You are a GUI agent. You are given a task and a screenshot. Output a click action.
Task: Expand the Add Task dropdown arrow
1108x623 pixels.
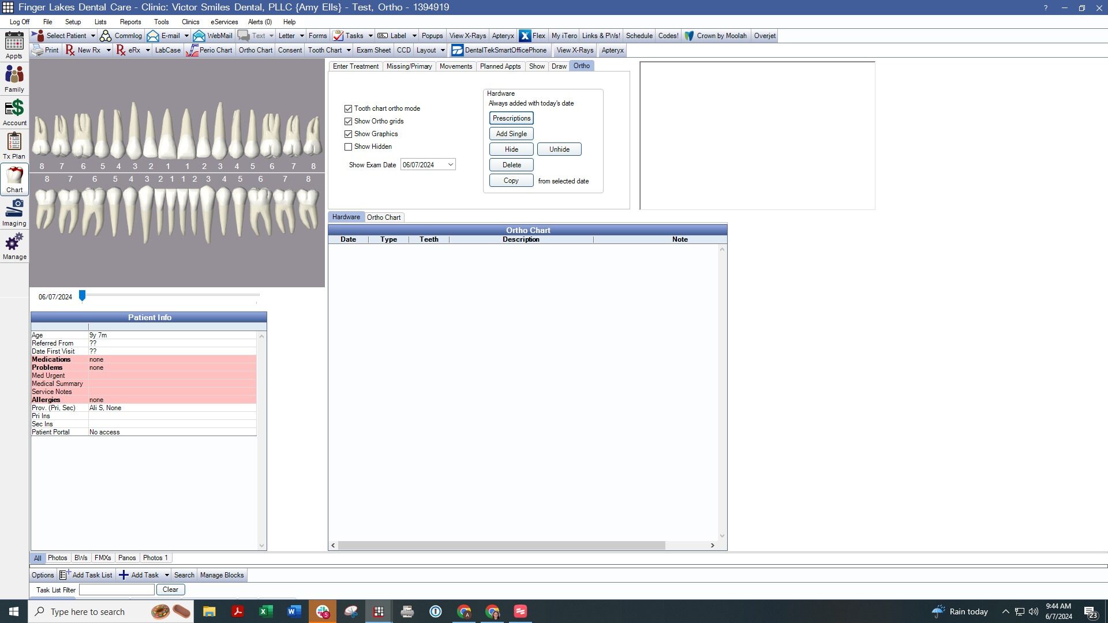coord(167,575)
